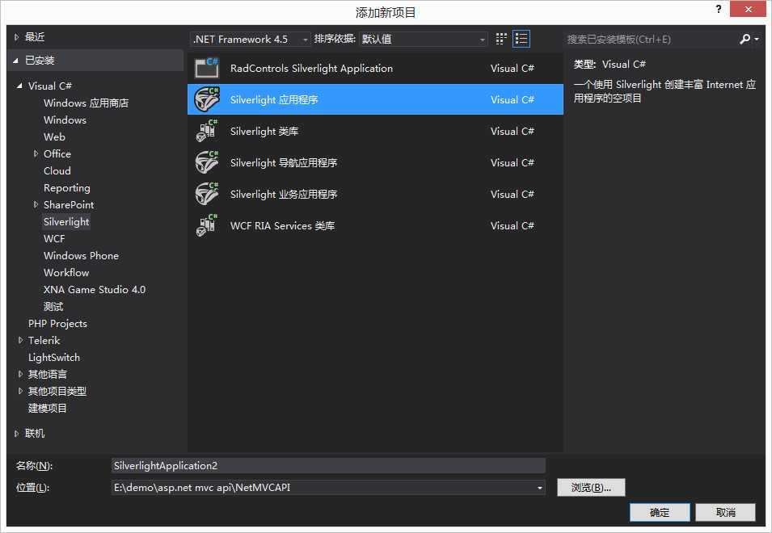This screenshot has height=533, width=772.
Task: Expand the 最近 section
Action: (x=16, y=37)
